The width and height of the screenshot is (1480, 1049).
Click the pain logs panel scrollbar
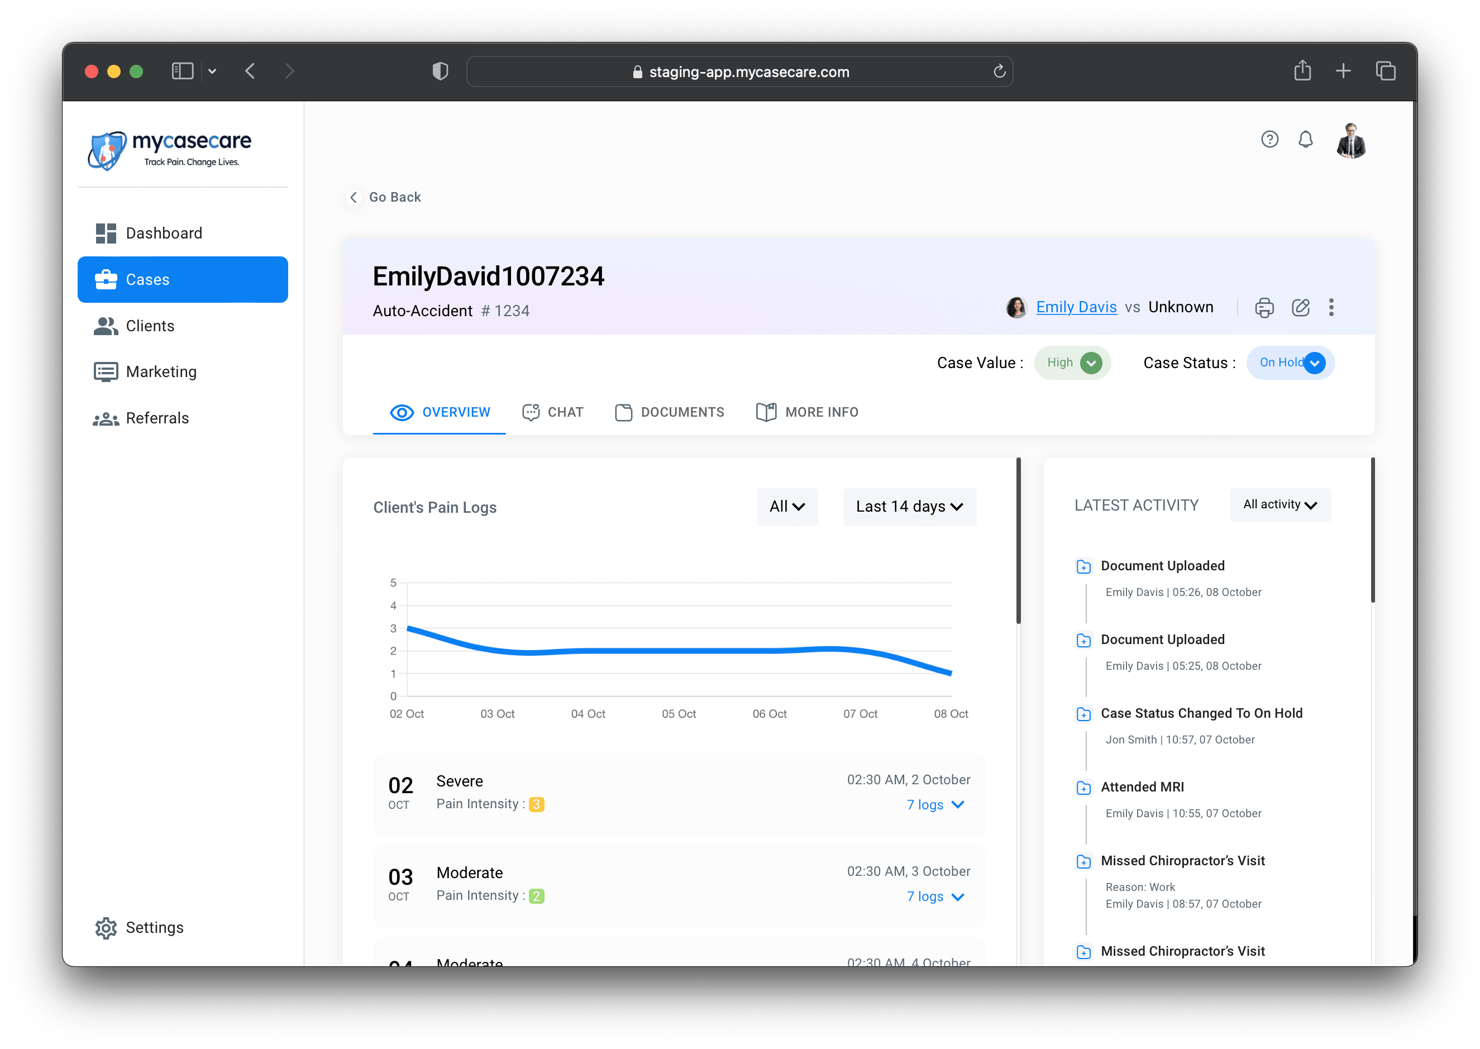pyautogui.click(x=1018, y=541)
